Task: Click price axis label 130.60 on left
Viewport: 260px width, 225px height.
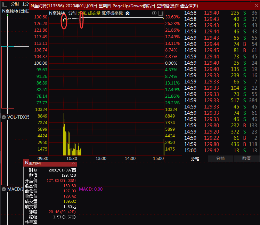Action: pyautogui.click(x=41, y=17)
